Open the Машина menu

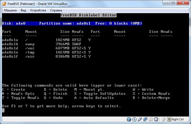click(x=10, y=10)
